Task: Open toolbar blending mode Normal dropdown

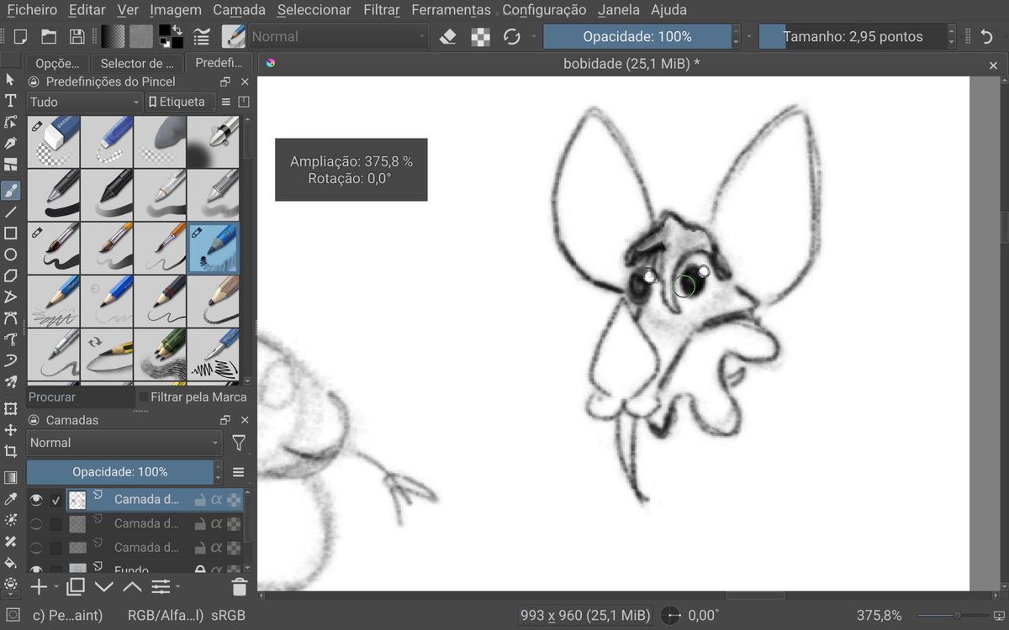Action: (339, 36)
